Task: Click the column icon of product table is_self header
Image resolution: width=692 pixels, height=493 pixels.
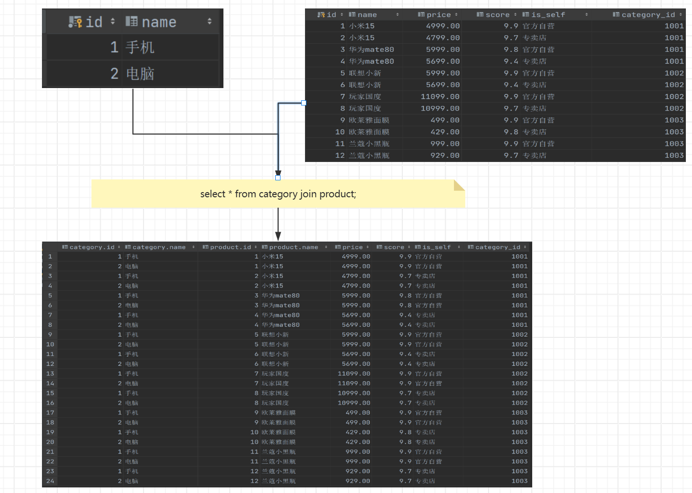Action: click(x=526, y=15)
